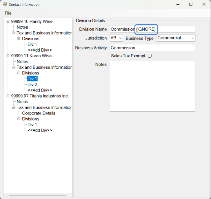
Task: Click the Contact Information app icon in title bar
Action: click(x=5, y=5)
